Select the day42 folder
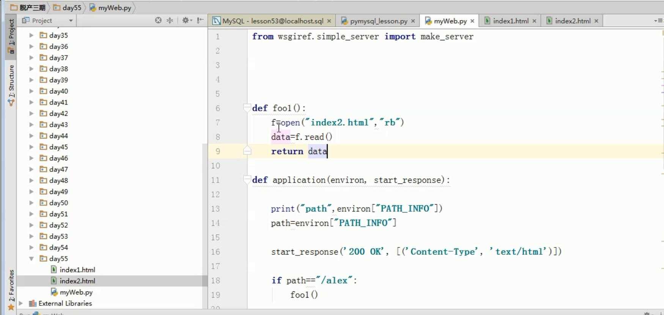The height and width of the screenshot is (315, 664). point(58,113)
